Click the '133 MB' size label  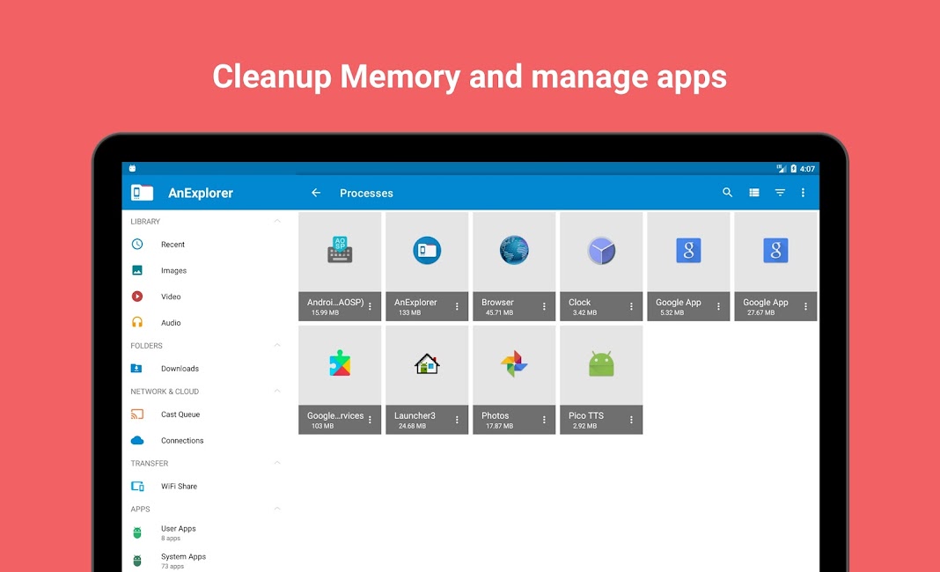click(x=410, y=312)
